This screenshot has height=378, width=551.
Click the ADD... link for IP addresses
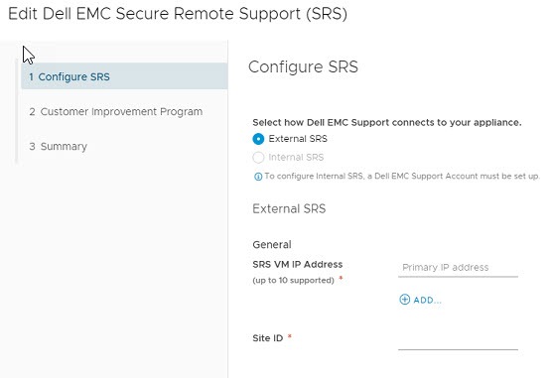tap(420, 300)
